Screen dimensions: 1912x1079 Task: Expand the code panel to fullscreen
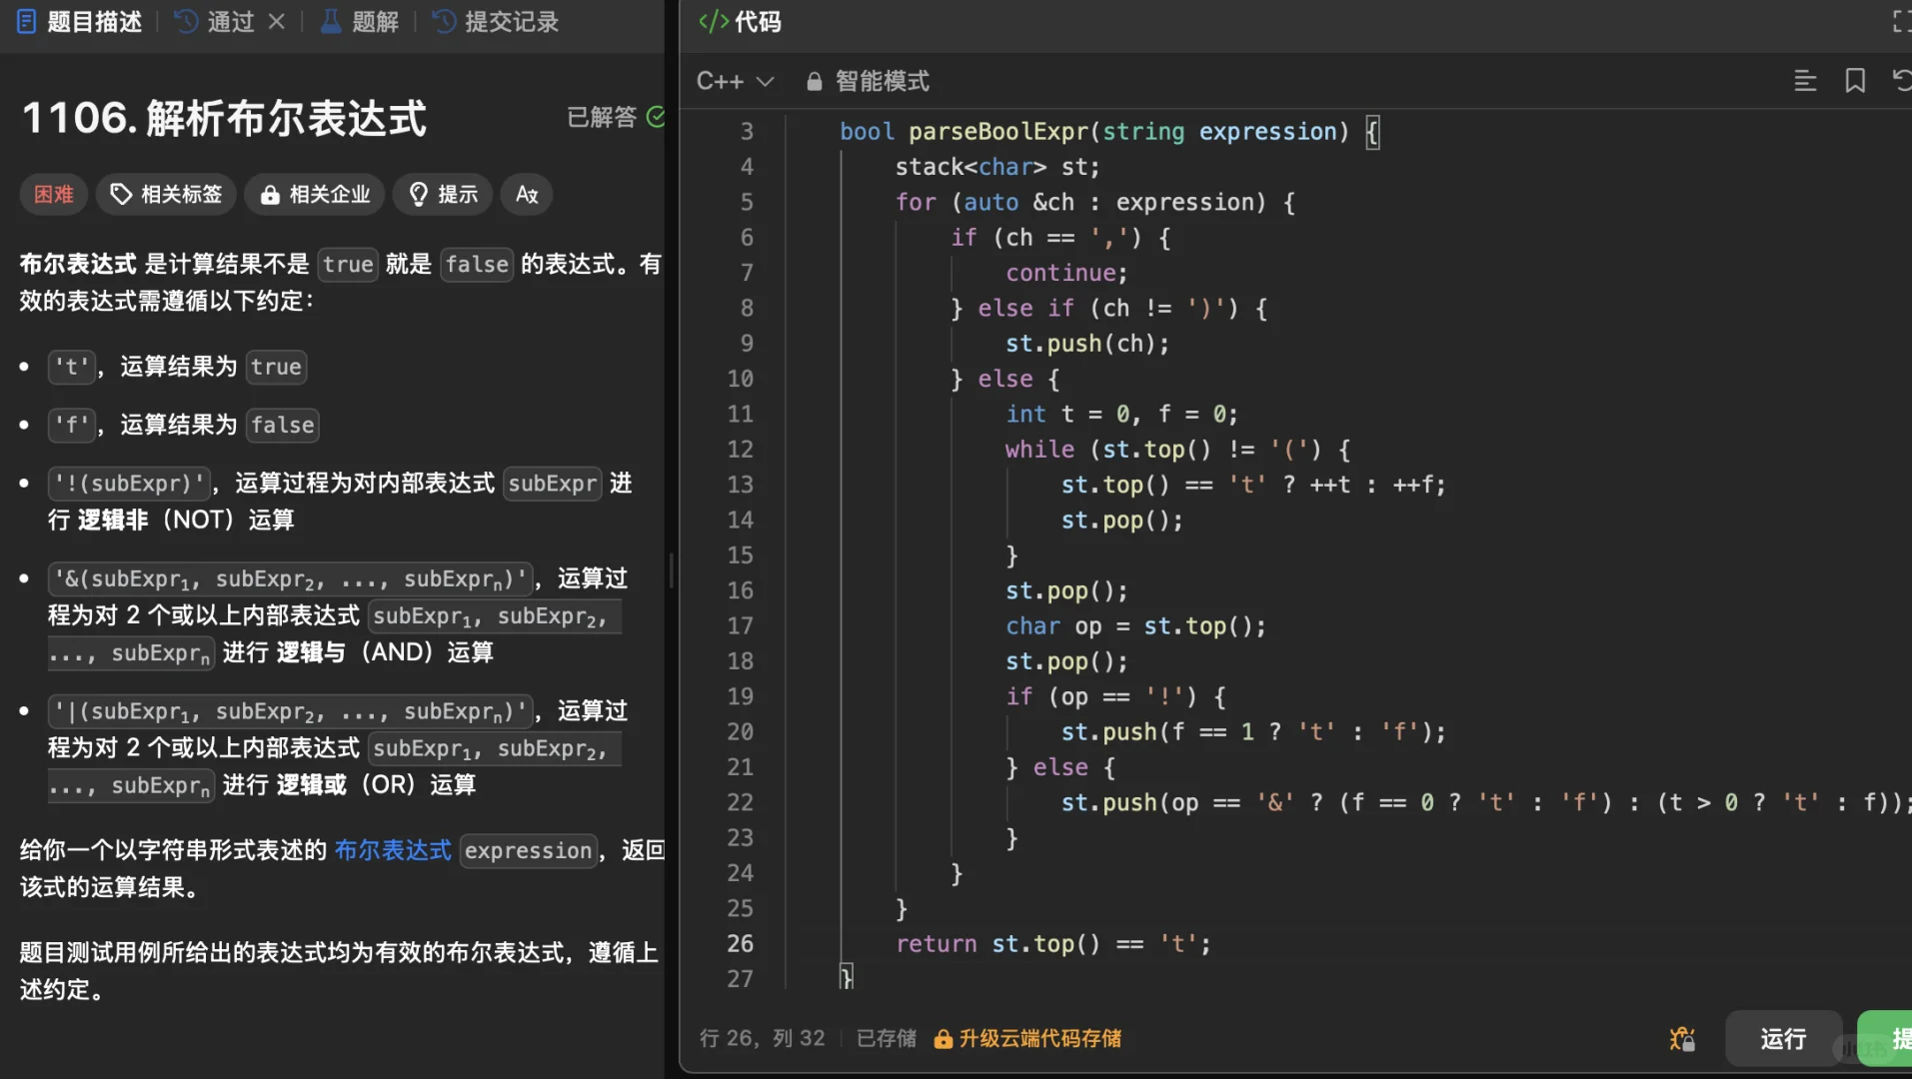[x=1901, y=21]
